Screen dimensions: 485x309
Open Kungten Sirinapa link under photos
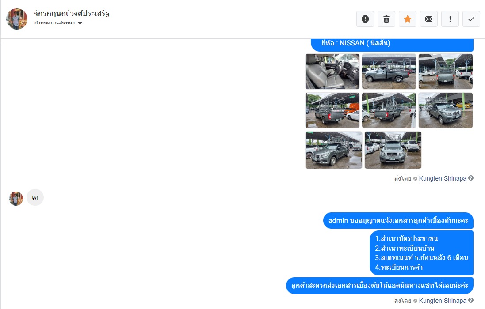[x=442, y=178]
